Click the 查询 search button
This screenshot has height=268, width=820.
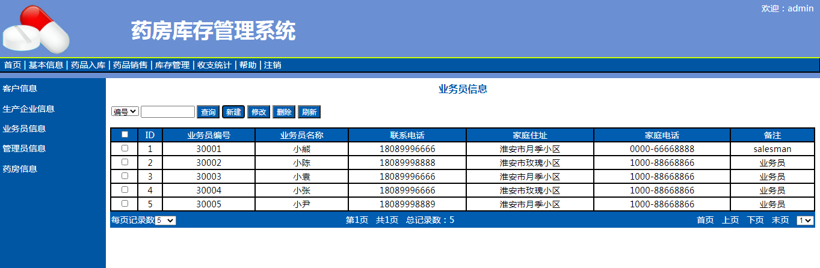[x=208, y=112]
